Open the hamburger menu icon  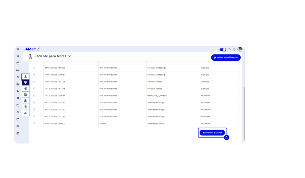pyautogui.click(x=18, y=49)
